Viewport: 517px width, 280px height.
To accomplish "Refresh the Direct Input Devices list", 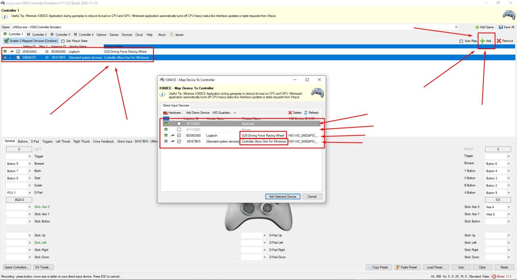I will coord(306,113).
